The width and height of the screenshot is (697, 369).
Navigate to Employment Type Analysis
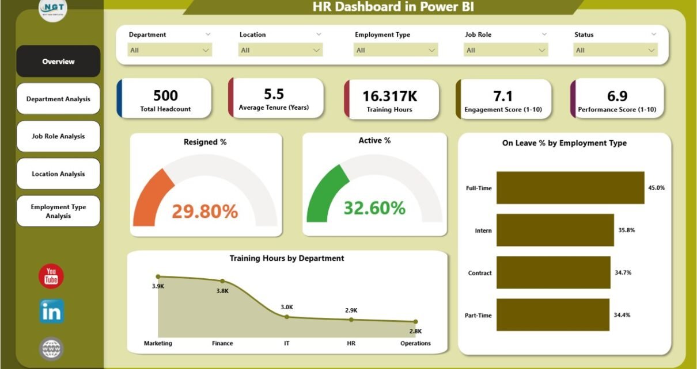tap(58, 211)
